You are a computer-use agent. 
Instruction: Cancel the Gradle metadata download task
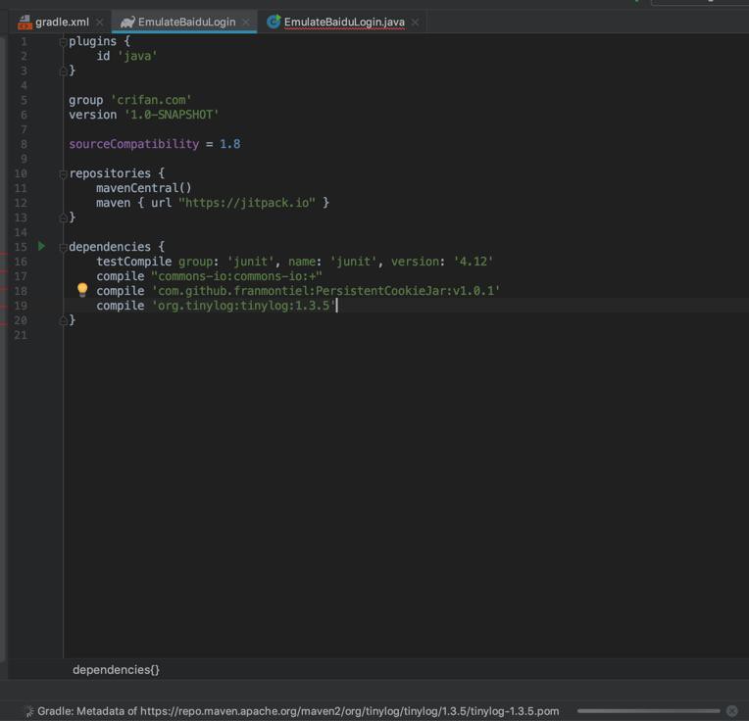731,710
